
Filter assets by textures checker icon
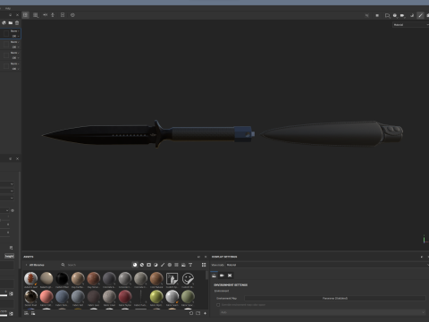176,265
